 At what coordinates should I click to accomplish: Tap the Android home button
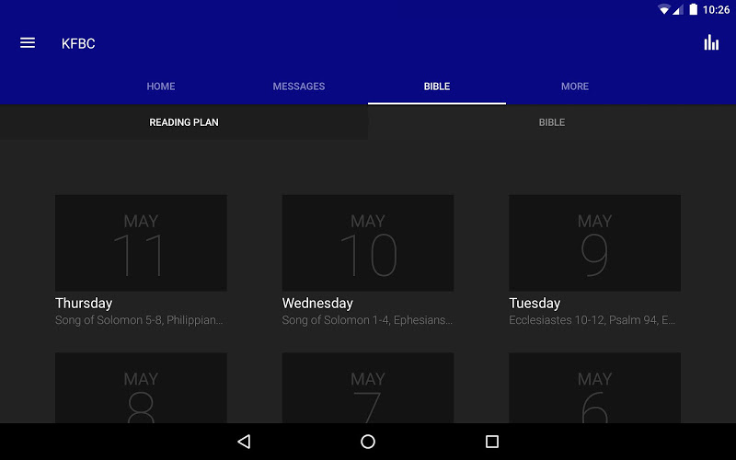coord(368,442)
